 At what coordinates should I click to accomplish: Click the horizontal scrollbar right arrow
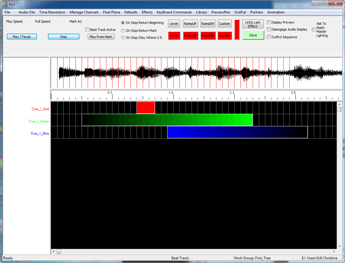tap(334, 252)
